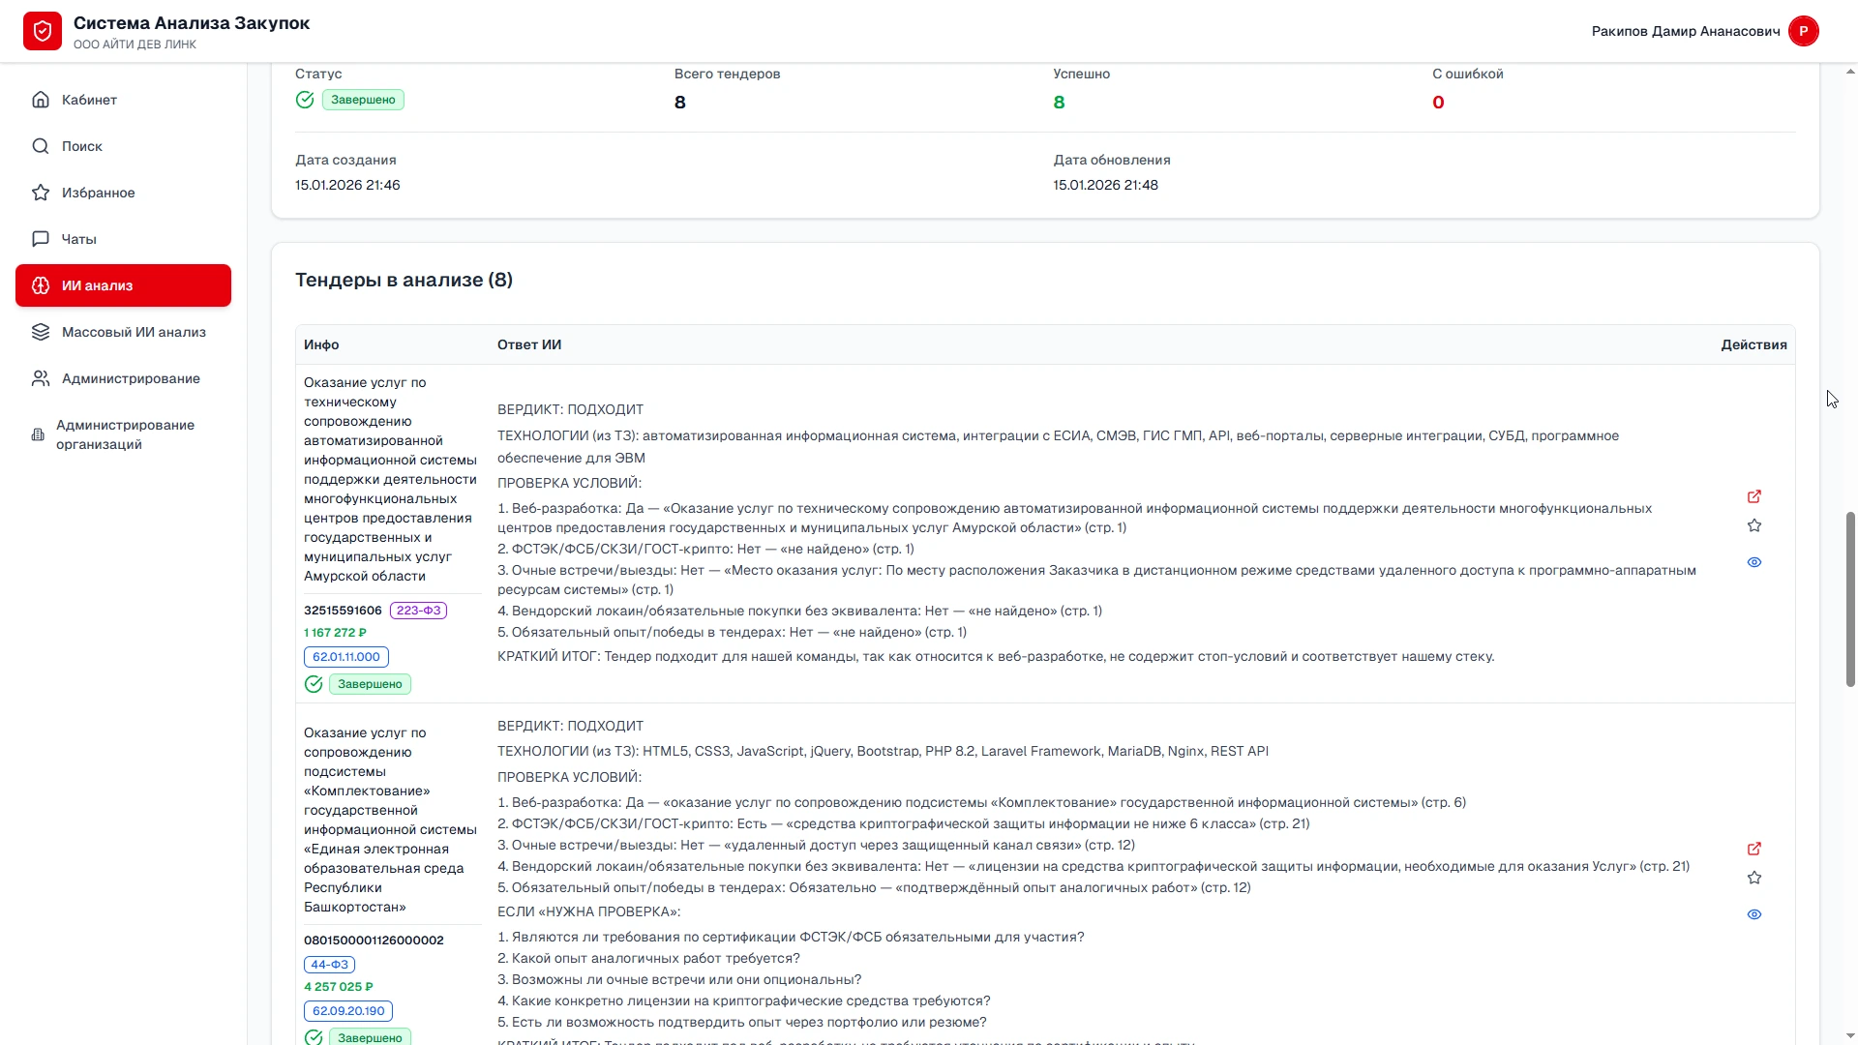Open user avatar with letter P
Screen dimensions: 1858x1045
[x=1803, y=31]
